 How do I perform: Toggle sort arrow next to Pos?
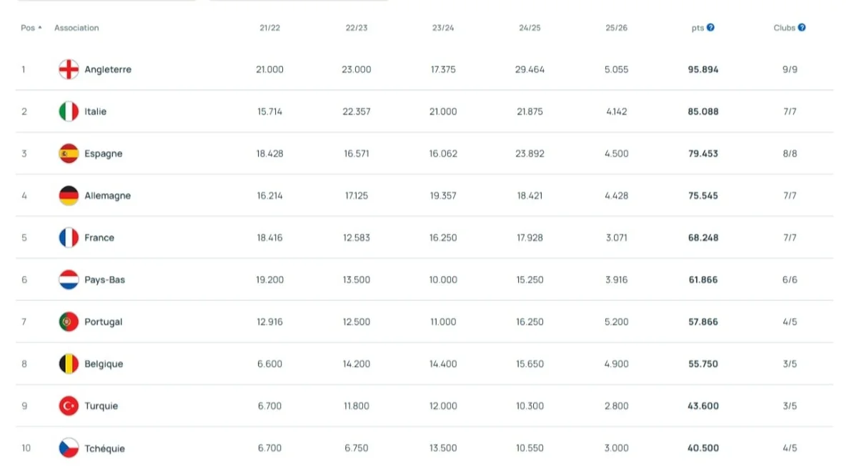pos(40,28)
